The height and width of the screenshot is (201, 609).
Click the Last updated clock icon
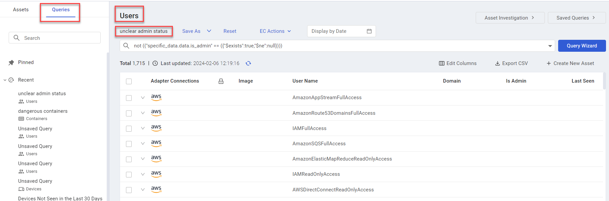point(155,63)
